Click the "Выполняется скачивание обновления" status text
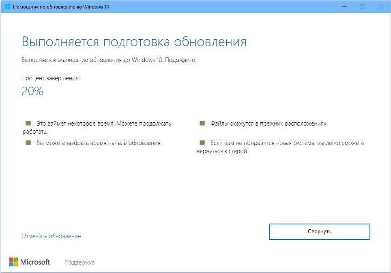This screenshot has width=391, height=273. 109,60
